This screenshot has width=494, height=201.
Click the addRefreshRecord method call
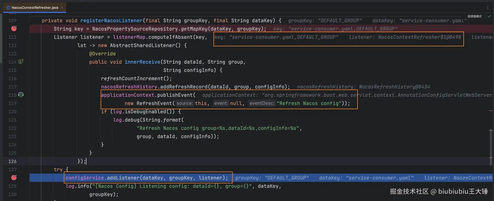point(184,87)
